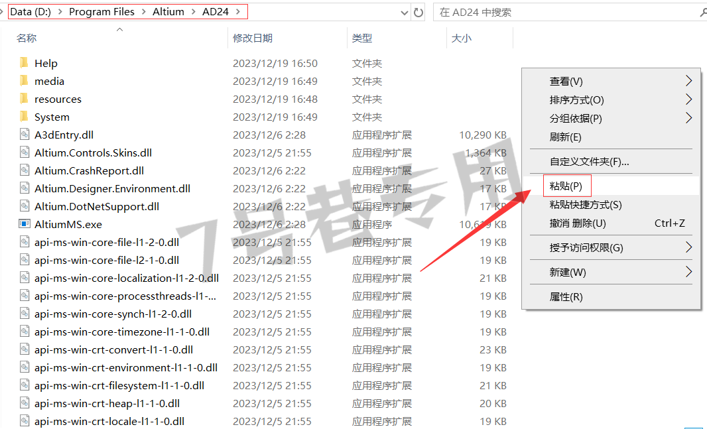Select the resources folder icon
This screenshot has width=707, height=429.
click(24, 99)
